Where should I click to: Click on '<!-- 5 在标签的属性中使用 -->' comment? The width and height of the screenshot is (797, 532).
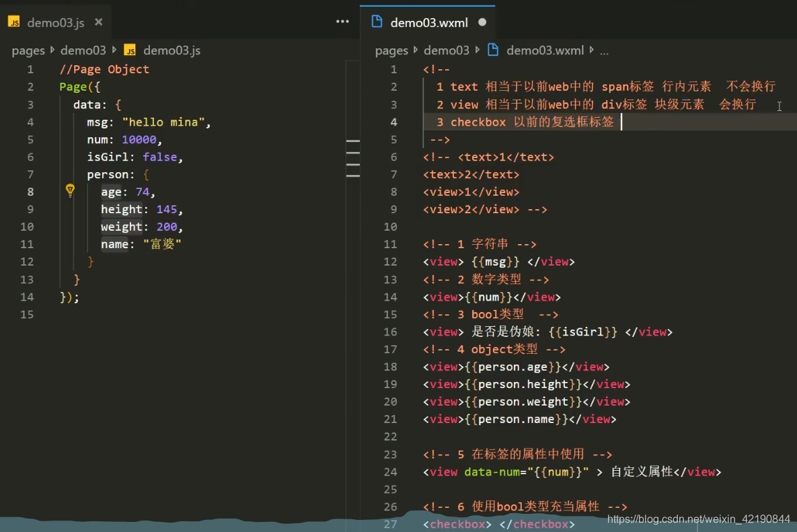(517, 454)
